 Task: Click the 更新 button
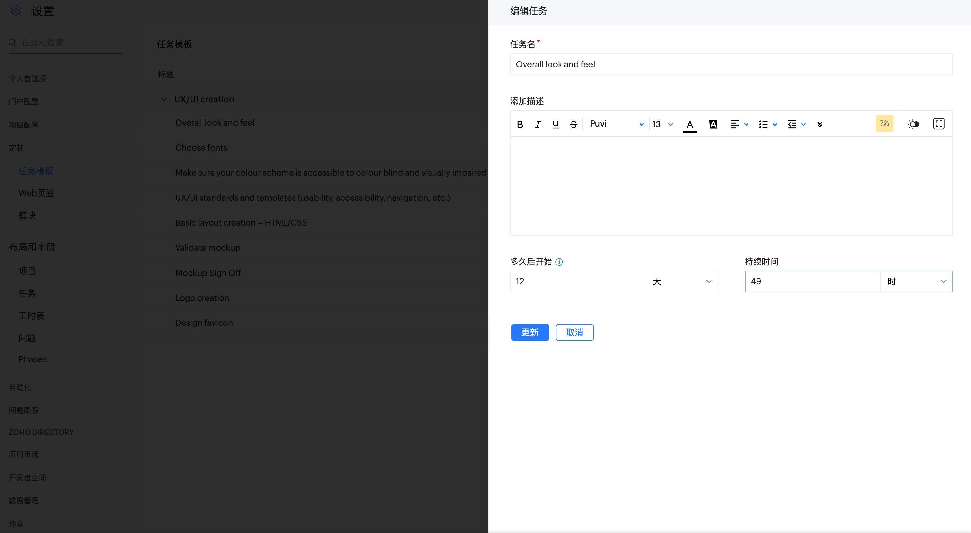530,332
